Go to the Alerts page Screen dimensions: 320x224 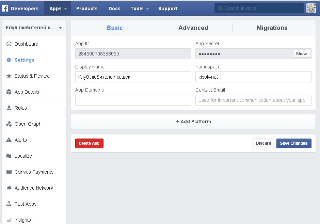[34, 140]
